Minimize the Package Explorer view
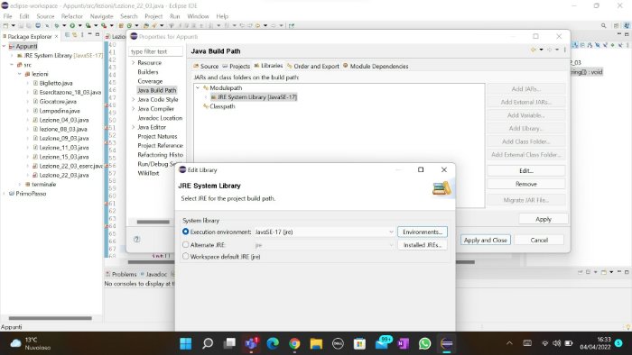The width and height of the screenshot is (632, 355). 90,35
